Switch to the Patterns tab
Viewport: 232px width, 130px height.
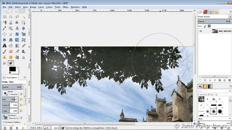205,86
